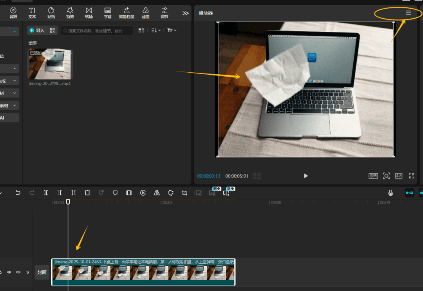
Task: Start recording with the microphone icon
Action: point(390,193)
